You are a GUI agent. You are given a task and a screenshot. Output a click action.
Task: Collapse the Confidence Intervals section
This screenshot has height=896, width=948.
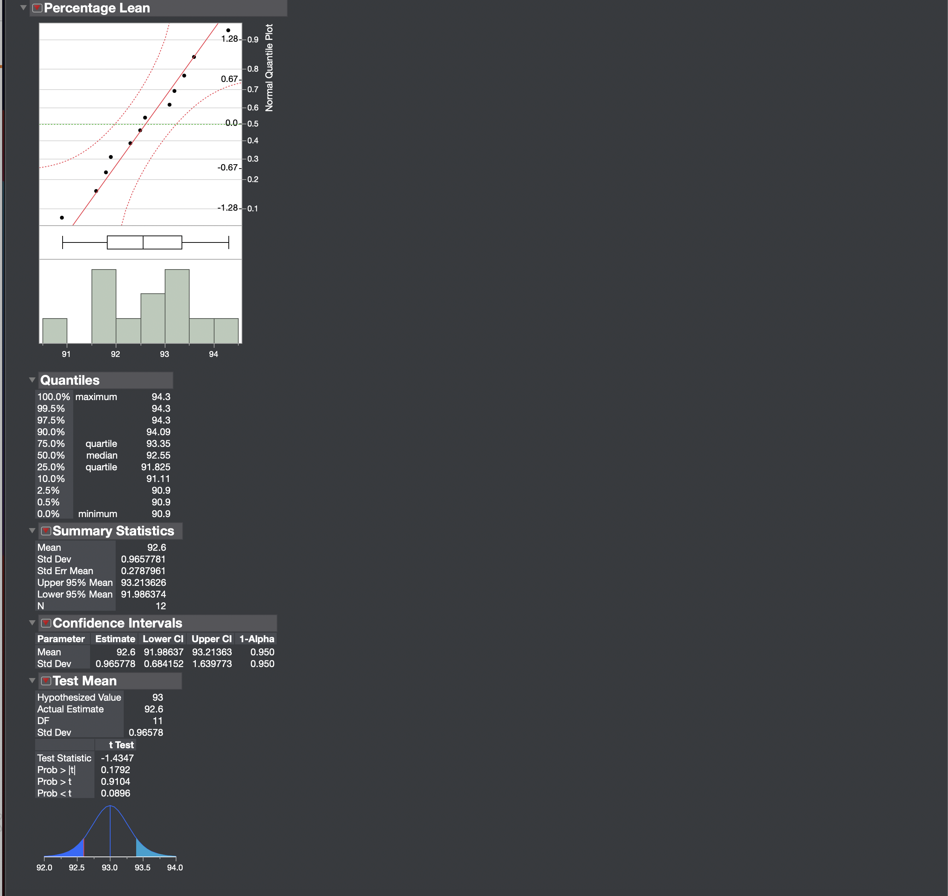pyautogui.click(x=32, y=623)
